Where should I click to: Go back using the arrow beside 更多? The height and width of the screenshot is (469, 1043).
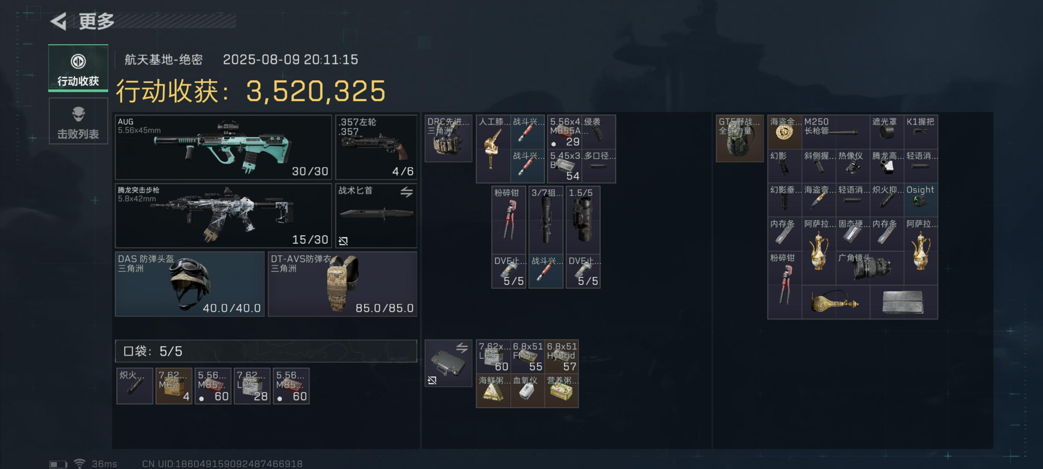[58, 21]
